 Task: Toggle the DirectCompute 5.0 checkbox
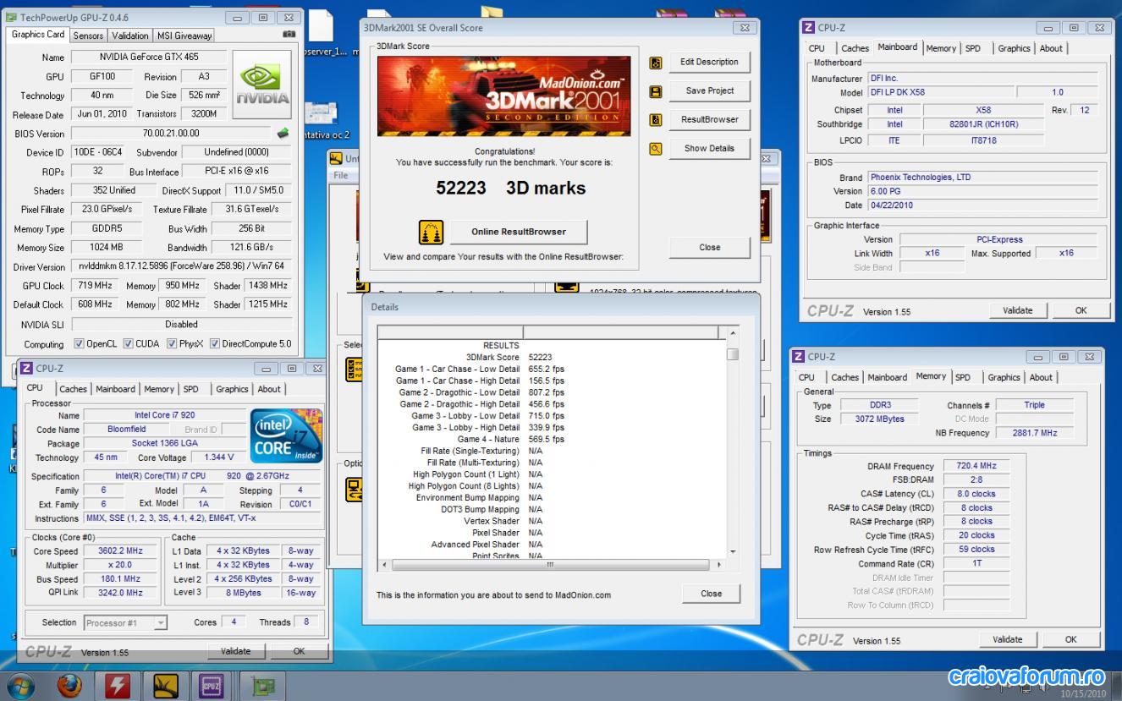pos(215,343)
